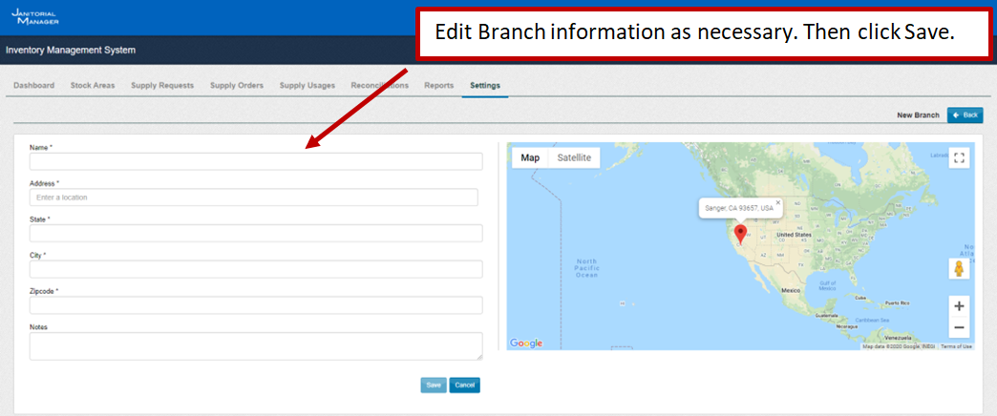
Task: Toggle fullscreen view on the map
Action: pos(960,158)
